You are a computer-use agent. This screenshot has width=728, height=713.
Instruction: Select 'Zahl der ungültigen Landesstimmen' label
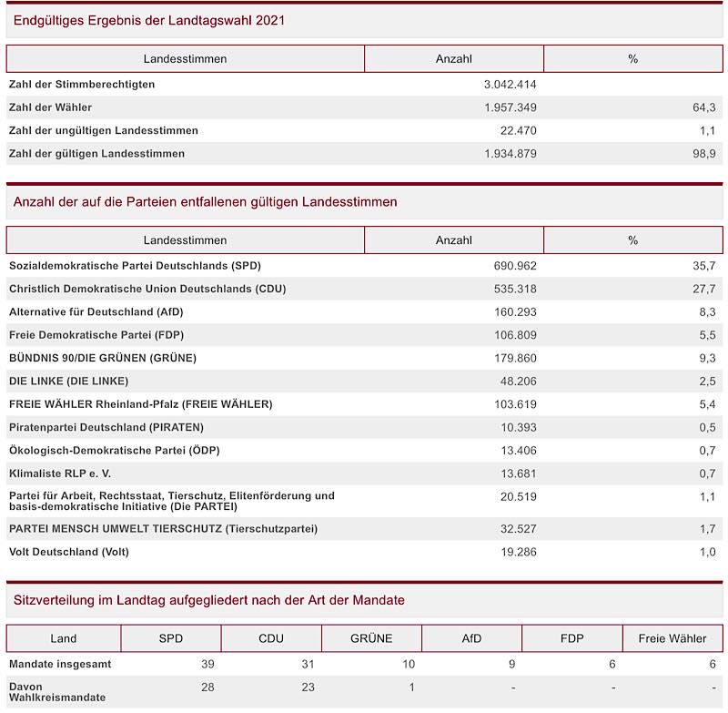[104, 130]
